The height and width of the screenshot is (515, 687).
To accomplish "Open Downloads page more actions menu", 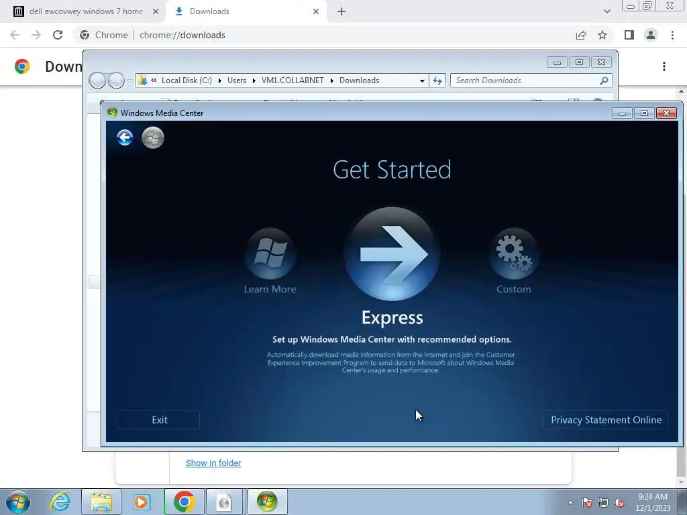I will point(664,66).
